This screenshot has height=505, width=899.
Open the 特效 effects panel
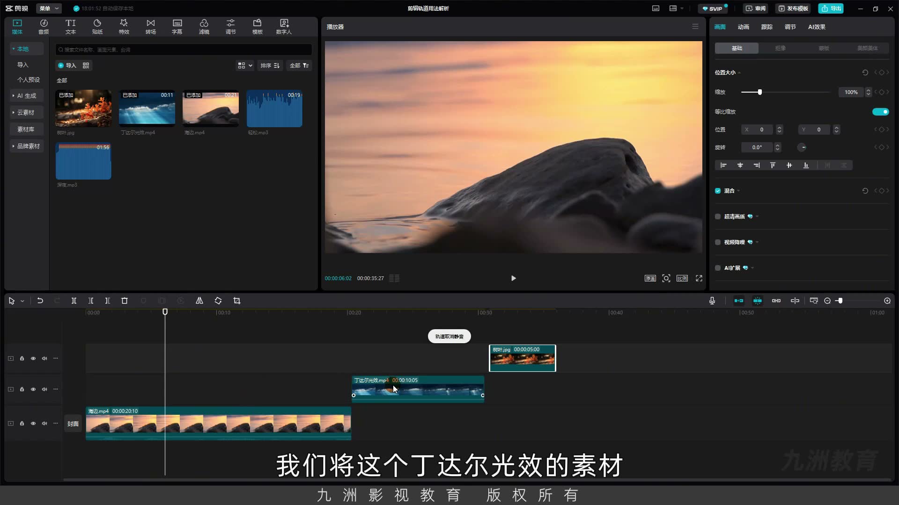124,27
